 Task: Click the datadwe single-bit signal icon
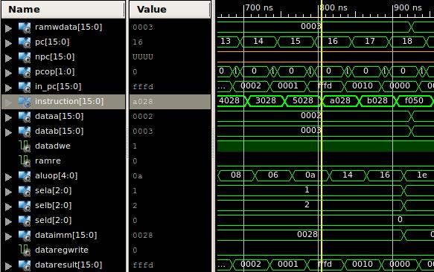point(25,146)
